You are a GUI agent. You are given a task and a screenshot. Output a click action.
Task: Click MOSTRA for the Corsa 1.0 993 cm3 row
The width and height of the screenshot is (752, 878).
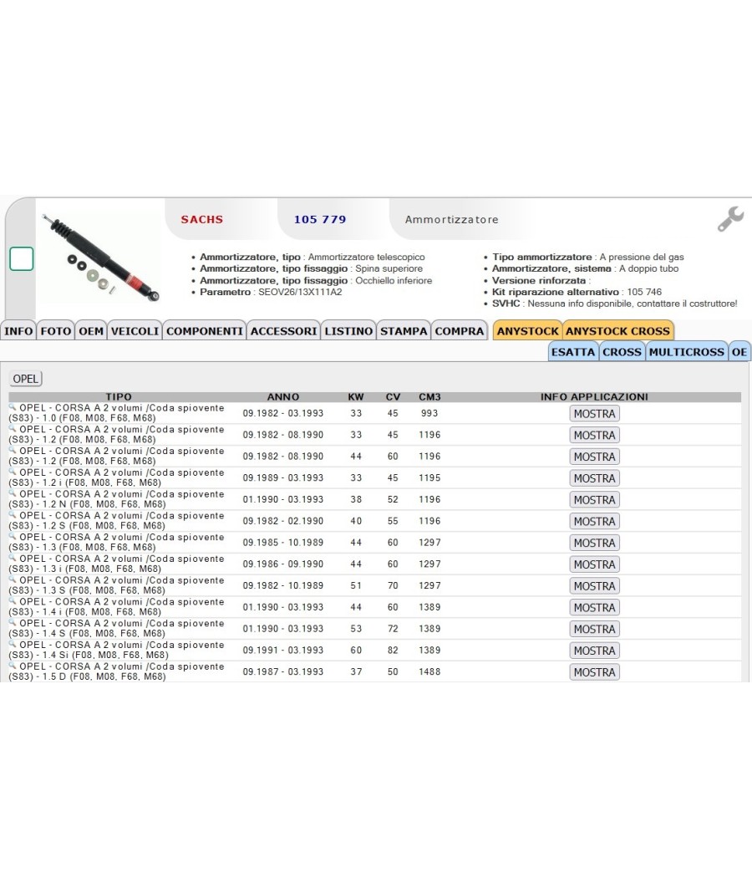[594, 414]
